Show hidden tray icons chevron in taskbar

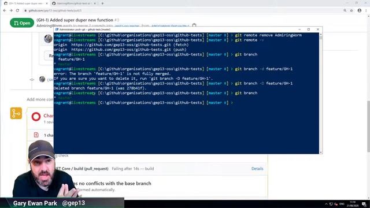(x=326, y=204)
